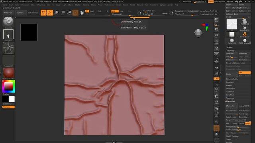Toggle Adapt in ZRemesher options
Viewport: 255px width, 143px height.
tap(247, 124)
